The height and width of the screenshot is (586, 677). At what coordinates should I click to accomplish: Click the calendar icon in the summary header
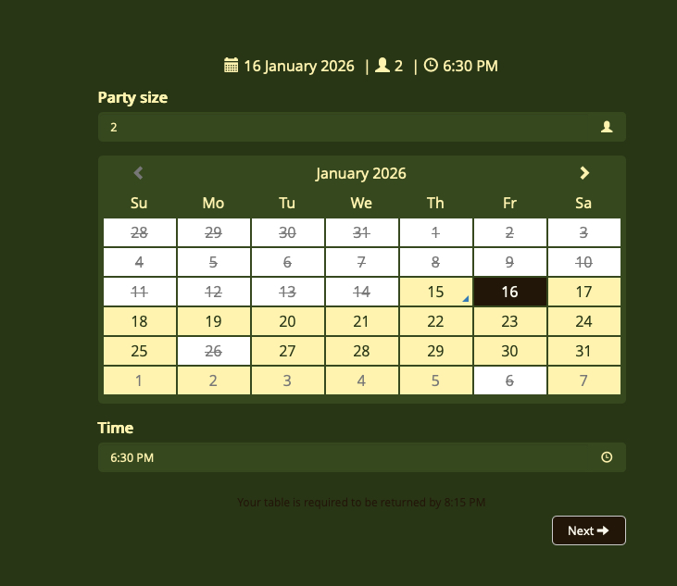click(232, 66)
